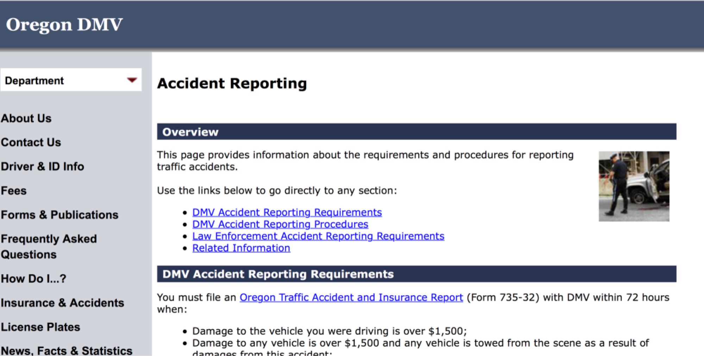Viewport: 704px width, 356px height.
Task: Select How Do I...? menu item
Action: pos(33,279)
